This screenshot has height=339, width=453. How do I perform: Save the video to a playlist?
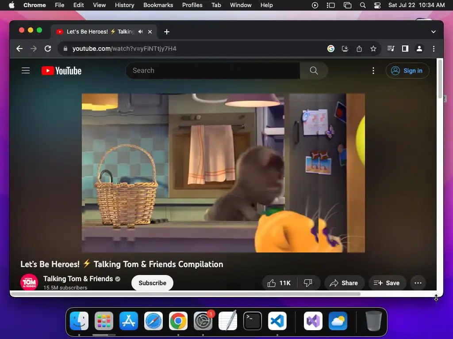(x=387, y=283)
